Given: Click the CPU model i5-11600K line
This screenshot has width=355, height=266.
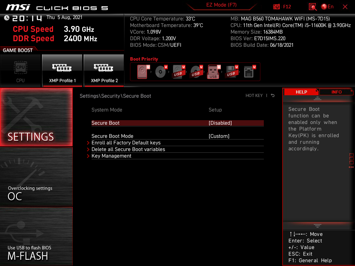Looking at the screenshot, I should (291, 25).
